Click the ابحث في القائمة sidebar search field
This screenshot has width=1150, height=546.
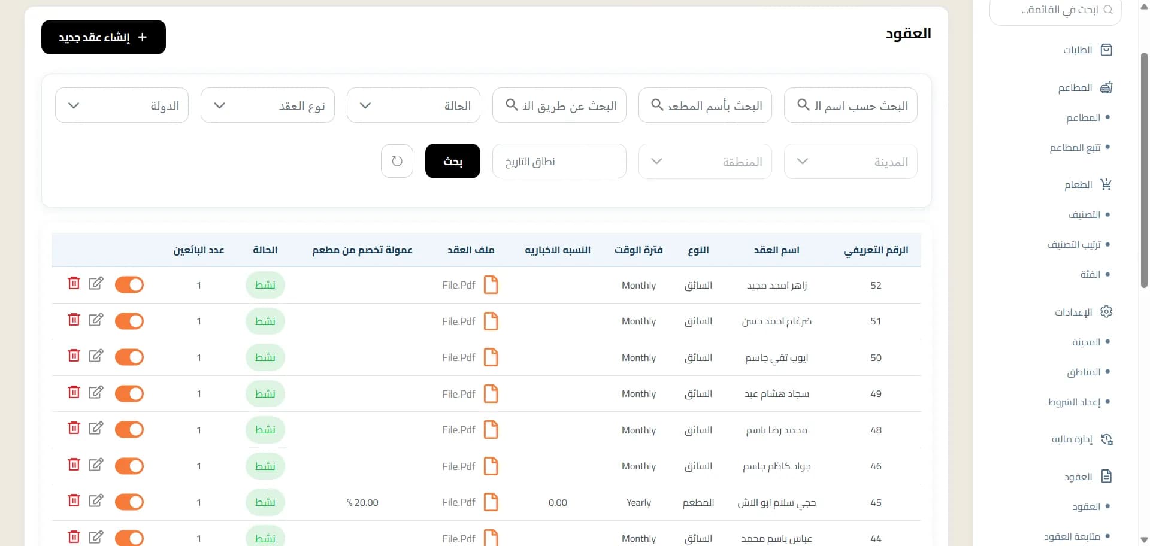(1055, 10)
